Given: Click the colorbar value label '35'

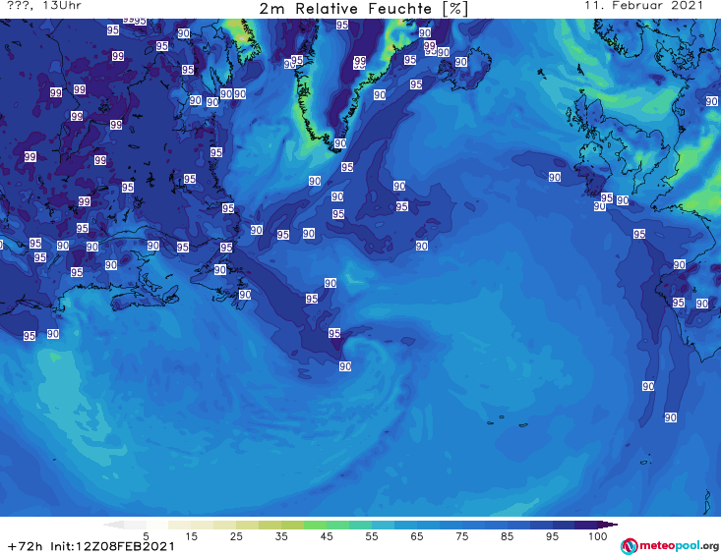Looking at the screenshot, I should click(281, 536).
